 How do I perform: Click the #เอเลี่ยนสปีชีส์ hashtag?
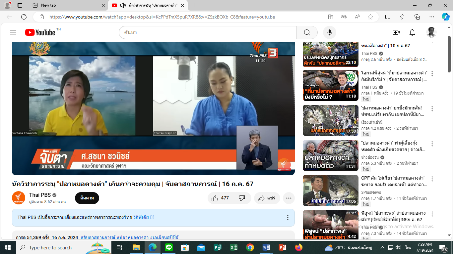[x=164, y=237]
